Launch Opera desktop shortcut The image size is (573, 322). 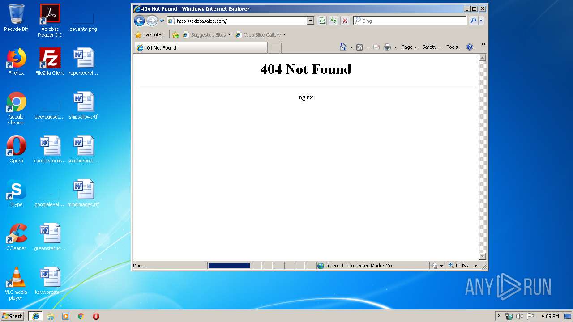pyautogui.click(x=16, y=149)
